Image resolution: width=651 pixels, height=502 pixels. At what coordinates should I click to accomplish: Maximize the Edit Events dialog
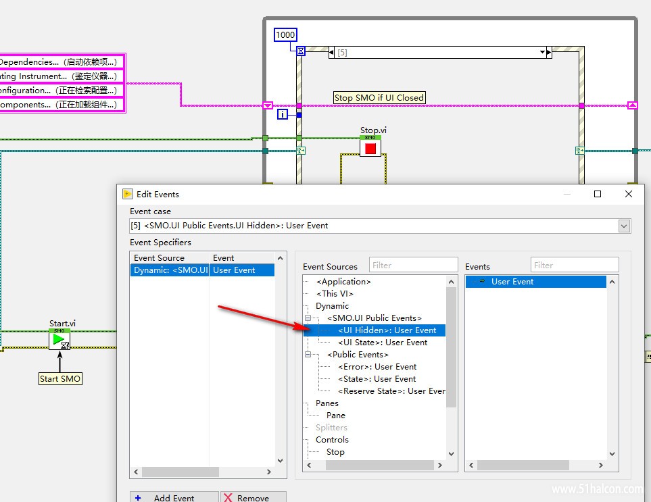[x=598, y=194]
